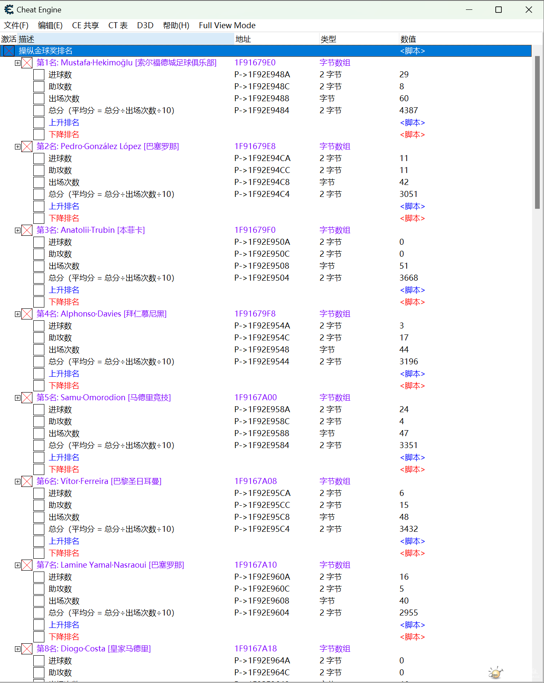Select 字节数组 type for 第3名 Anatolii Trubin
Image resolution: width=544 pixels, height=683 pixels.
pyautogui.click(x=335, y=230)
